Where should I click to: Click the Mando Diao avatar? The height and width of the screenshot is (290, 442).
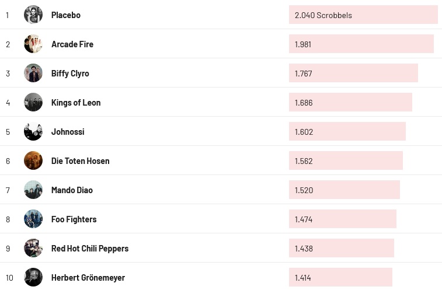tap(33, 190)
